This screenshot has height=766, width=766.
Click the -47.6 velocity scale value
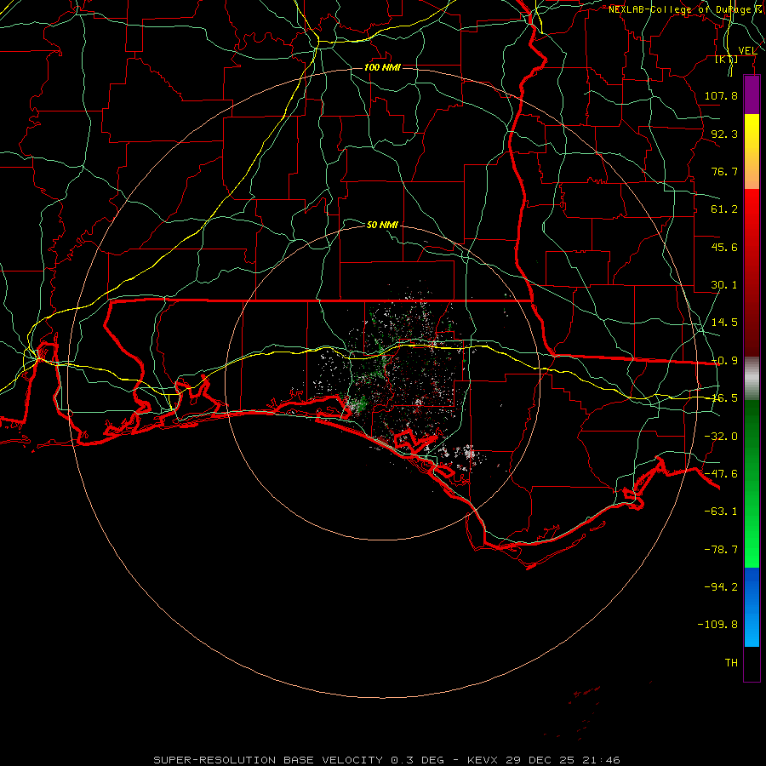pos(721,474)
